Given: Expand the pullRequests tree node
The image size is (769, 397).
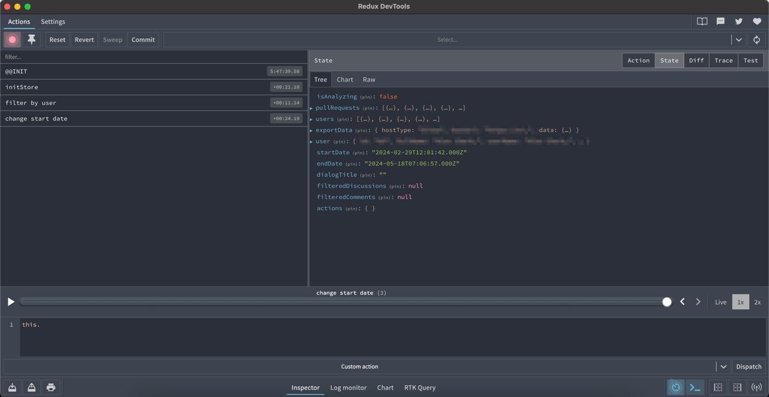Looking at the screenshot, I should point(311,108).
